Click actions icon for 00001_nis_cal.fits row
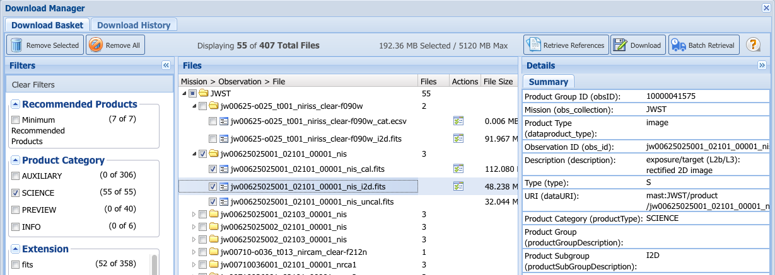Image resolution: width=775 pixels, height=275 pixels. point(458,169)
